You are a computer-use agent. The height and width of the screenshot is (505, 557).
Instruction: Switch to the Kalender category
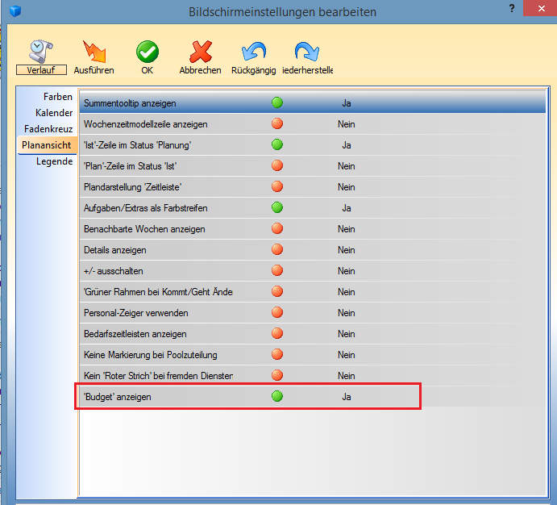tap(54, 113)
